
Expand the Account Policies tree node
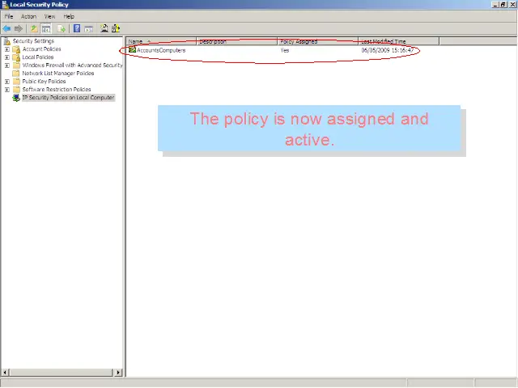7,49
